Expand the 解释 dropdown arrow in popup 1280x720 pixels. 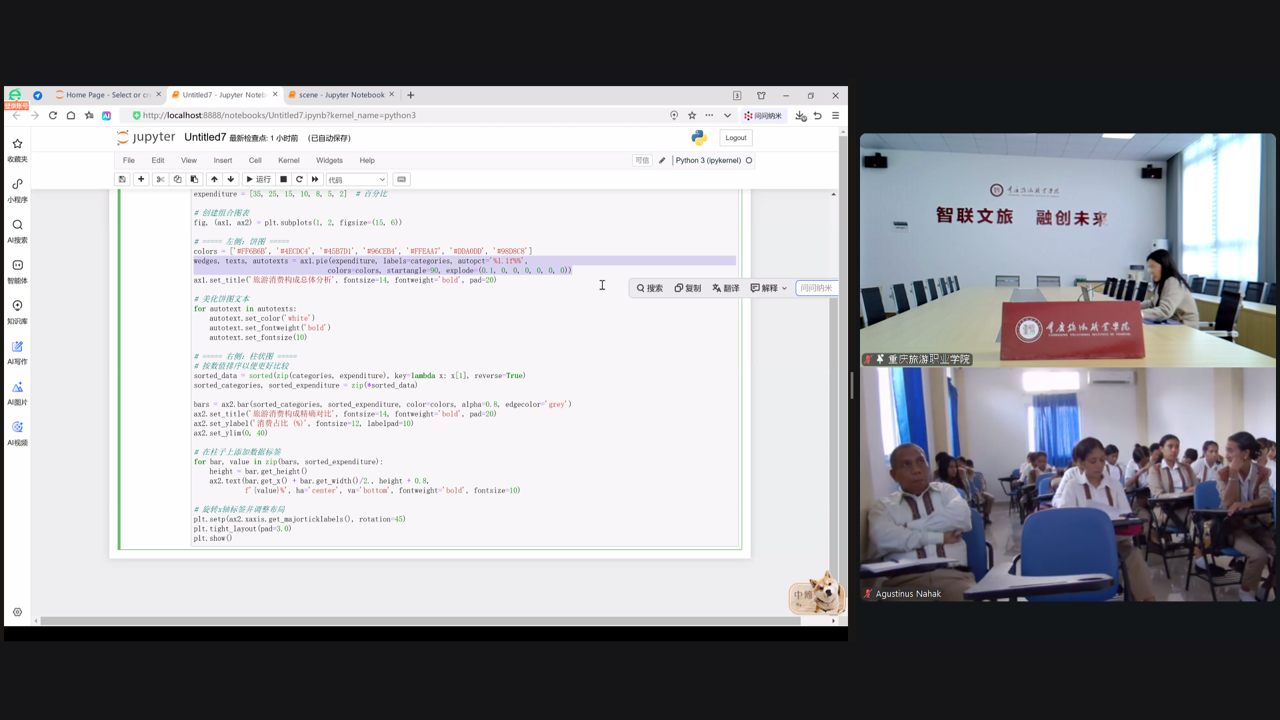tap(785, 289)
